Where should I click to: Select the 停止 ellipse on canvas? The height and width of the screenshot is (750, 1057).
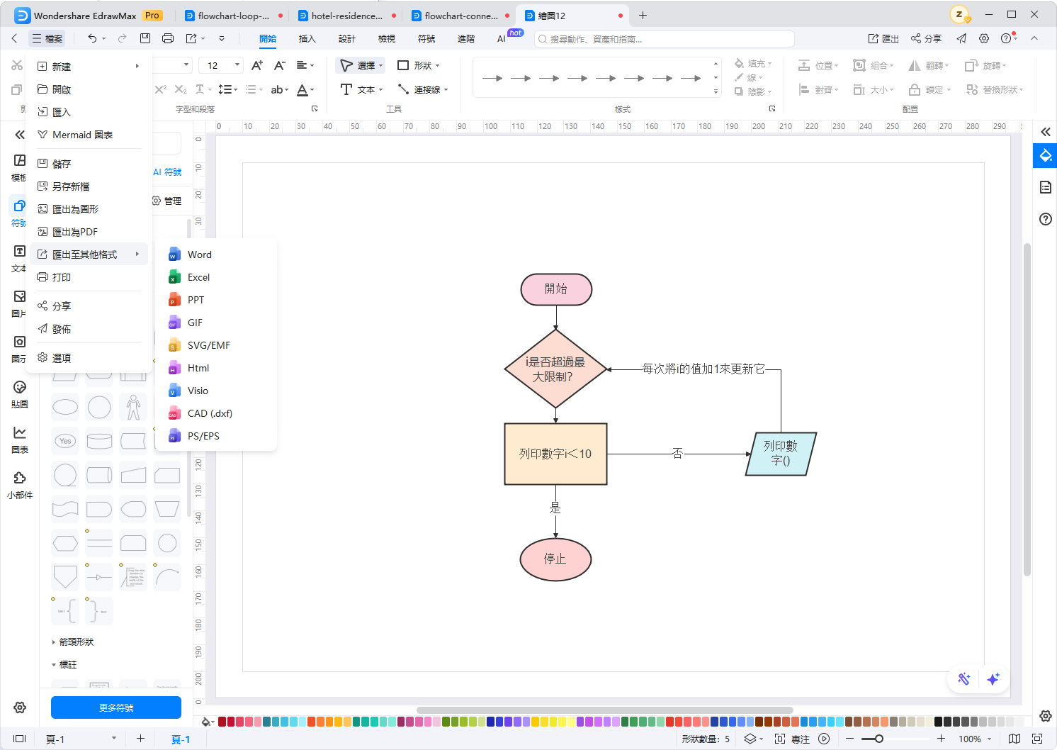(x=555, y=559)
